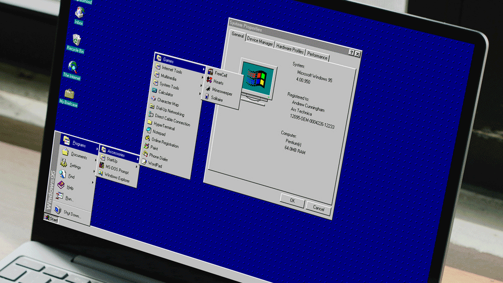Screen dimensions: 503x283
Task: Click the Windows Explorer icon
Action: pyautogui.click(x=101, y=173)
